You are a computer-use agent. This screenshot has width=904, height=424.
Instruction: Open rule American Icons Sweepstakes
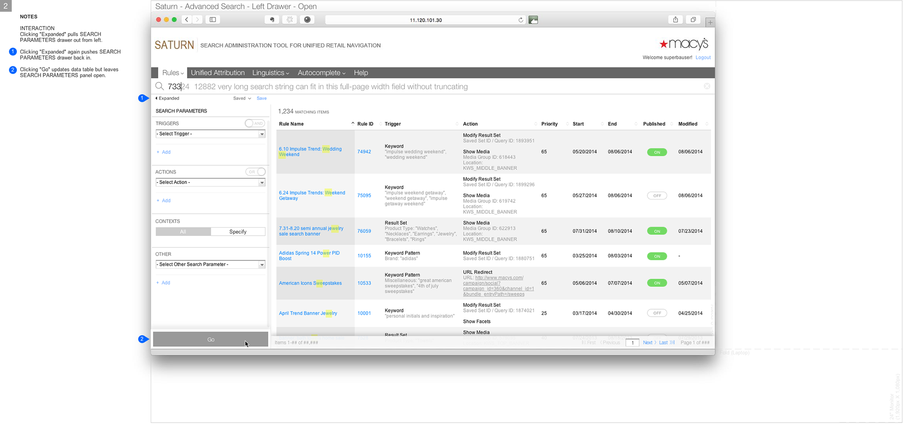(x=310, y=283)
